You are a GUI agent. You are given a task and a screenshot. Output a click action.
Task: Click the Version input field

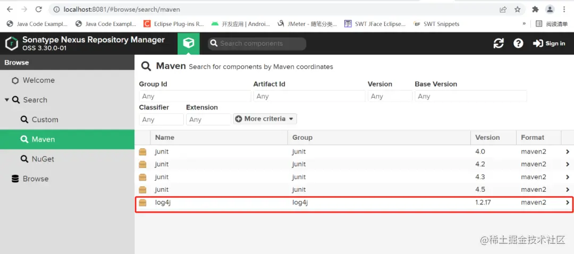click(390, 96)
